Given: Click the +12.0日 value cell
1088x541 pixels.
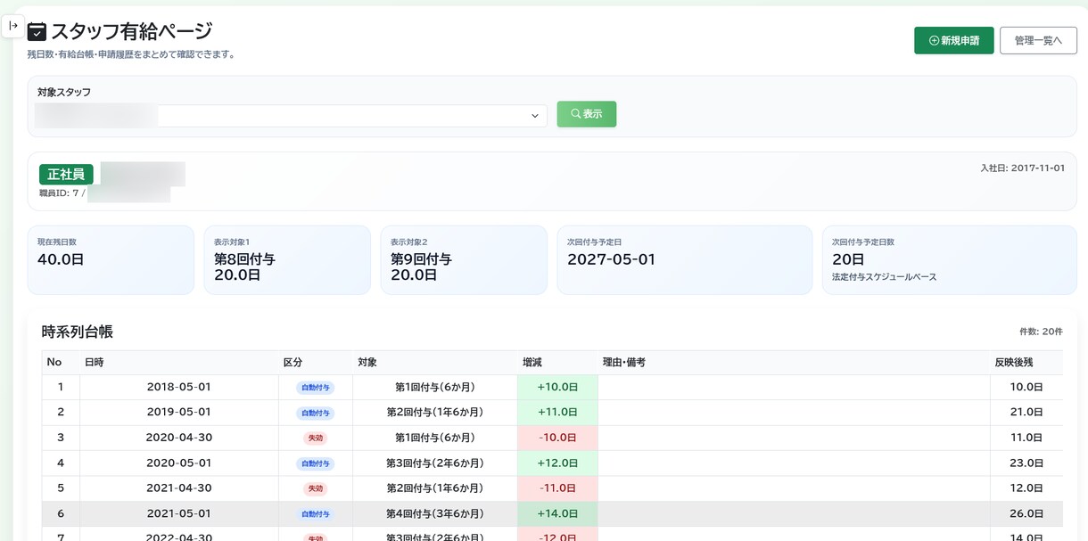Looking at the screenshot, I should (x=557, y=463).
